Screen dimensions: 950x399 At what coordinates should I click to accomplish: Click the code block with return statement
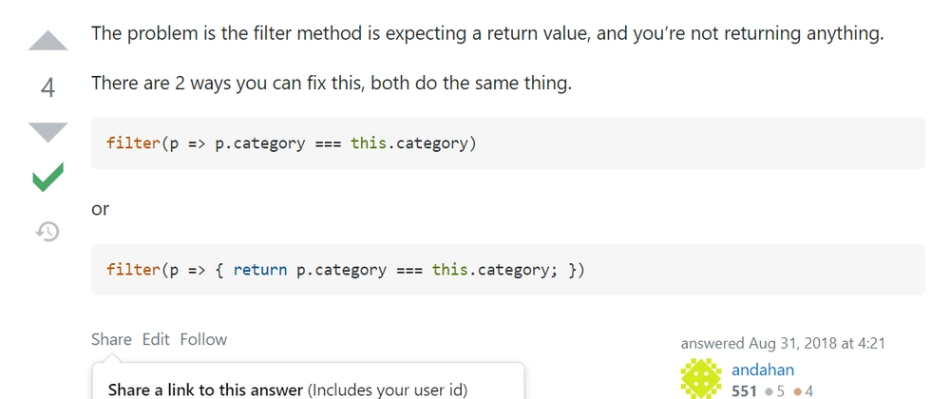coord(507,270)
